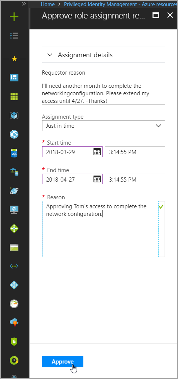178x379 pixels.
Task: Open the SQL databases icon
Action: point(14,153)
